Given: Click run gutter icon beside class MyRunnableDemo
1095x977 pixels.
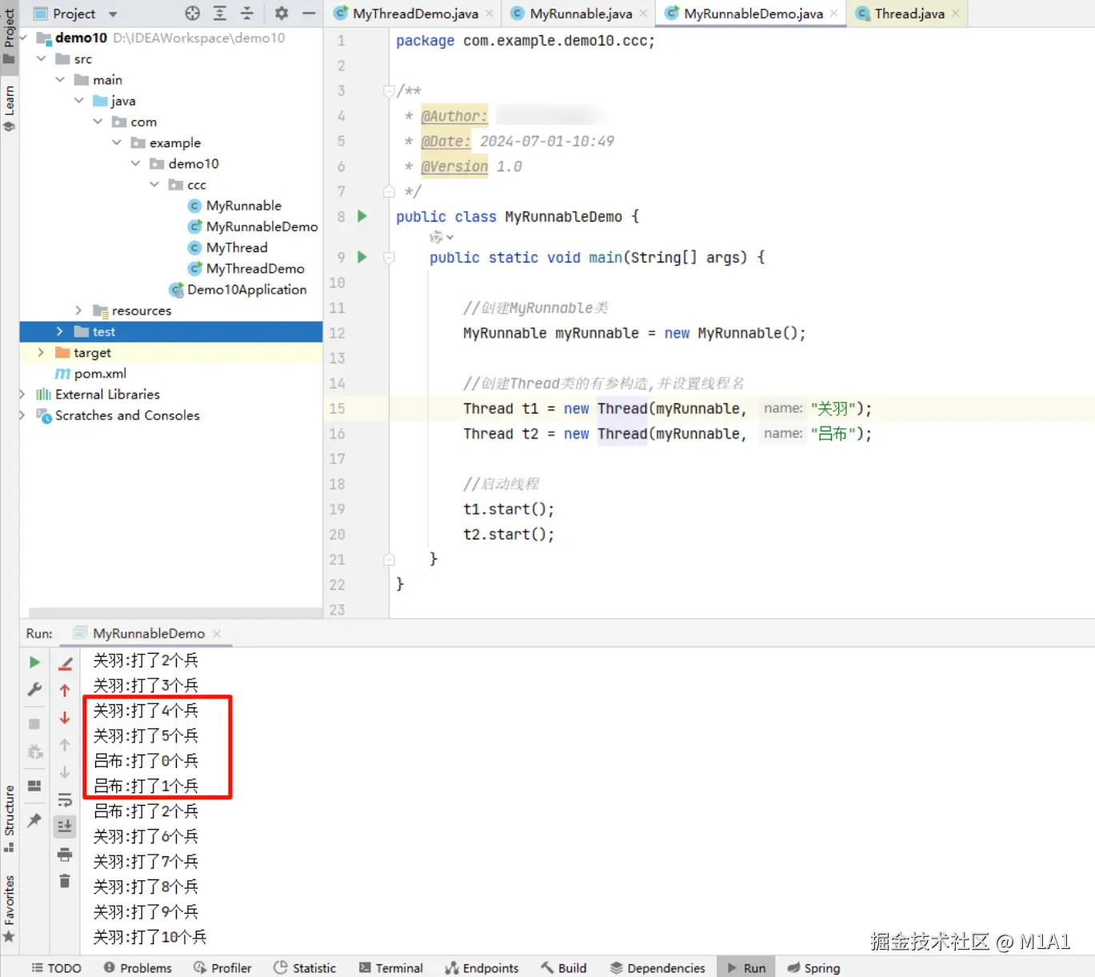Looking at the screenshot, I should click(x=362, y=216).
